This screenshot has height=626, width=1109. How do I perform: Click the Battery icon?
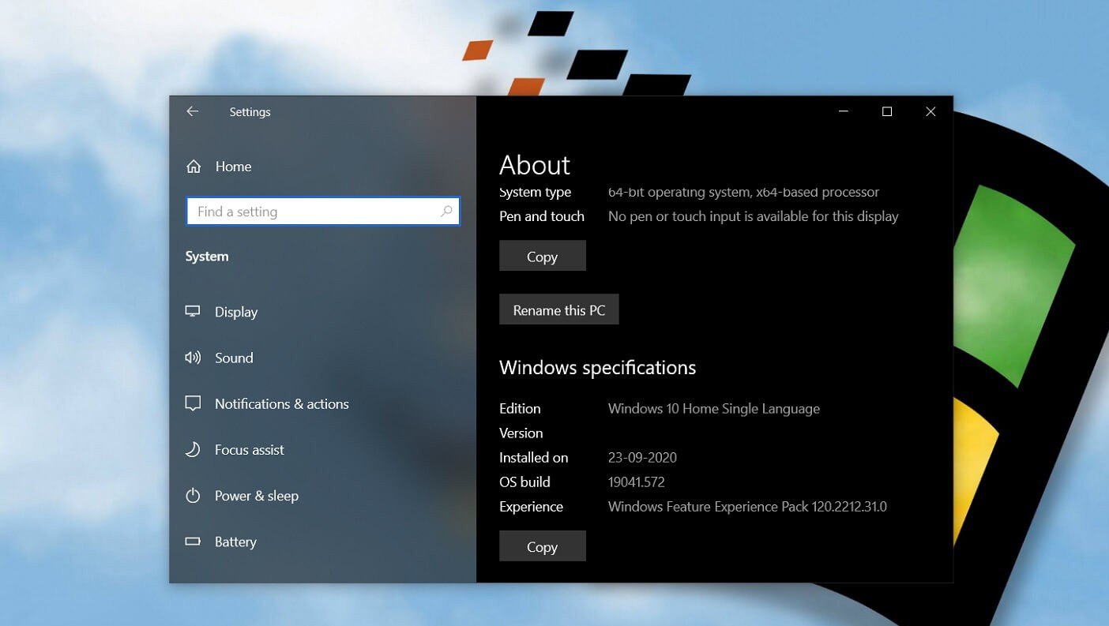click(x=193, y=542)
